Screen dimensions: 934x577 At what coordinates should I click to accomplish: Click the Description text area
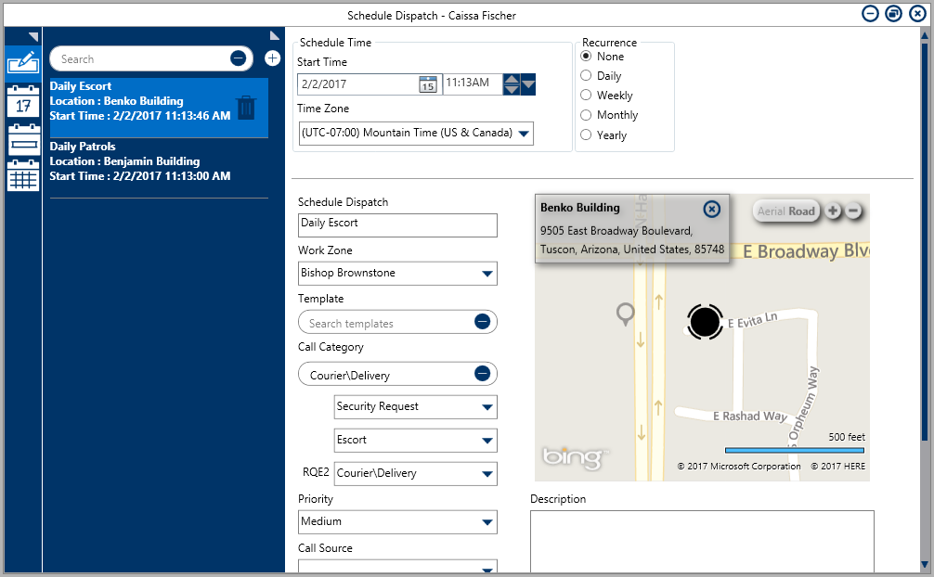(x=701, y=542)
